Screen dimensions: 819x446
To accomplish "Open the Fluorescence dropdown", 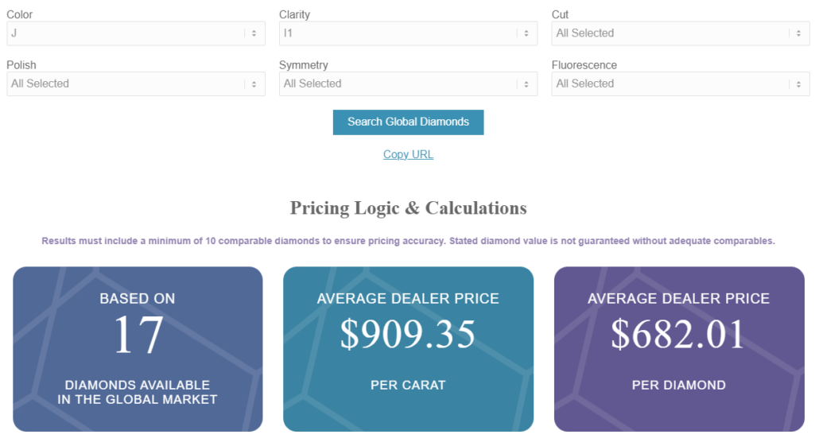I will click(680, 84).
